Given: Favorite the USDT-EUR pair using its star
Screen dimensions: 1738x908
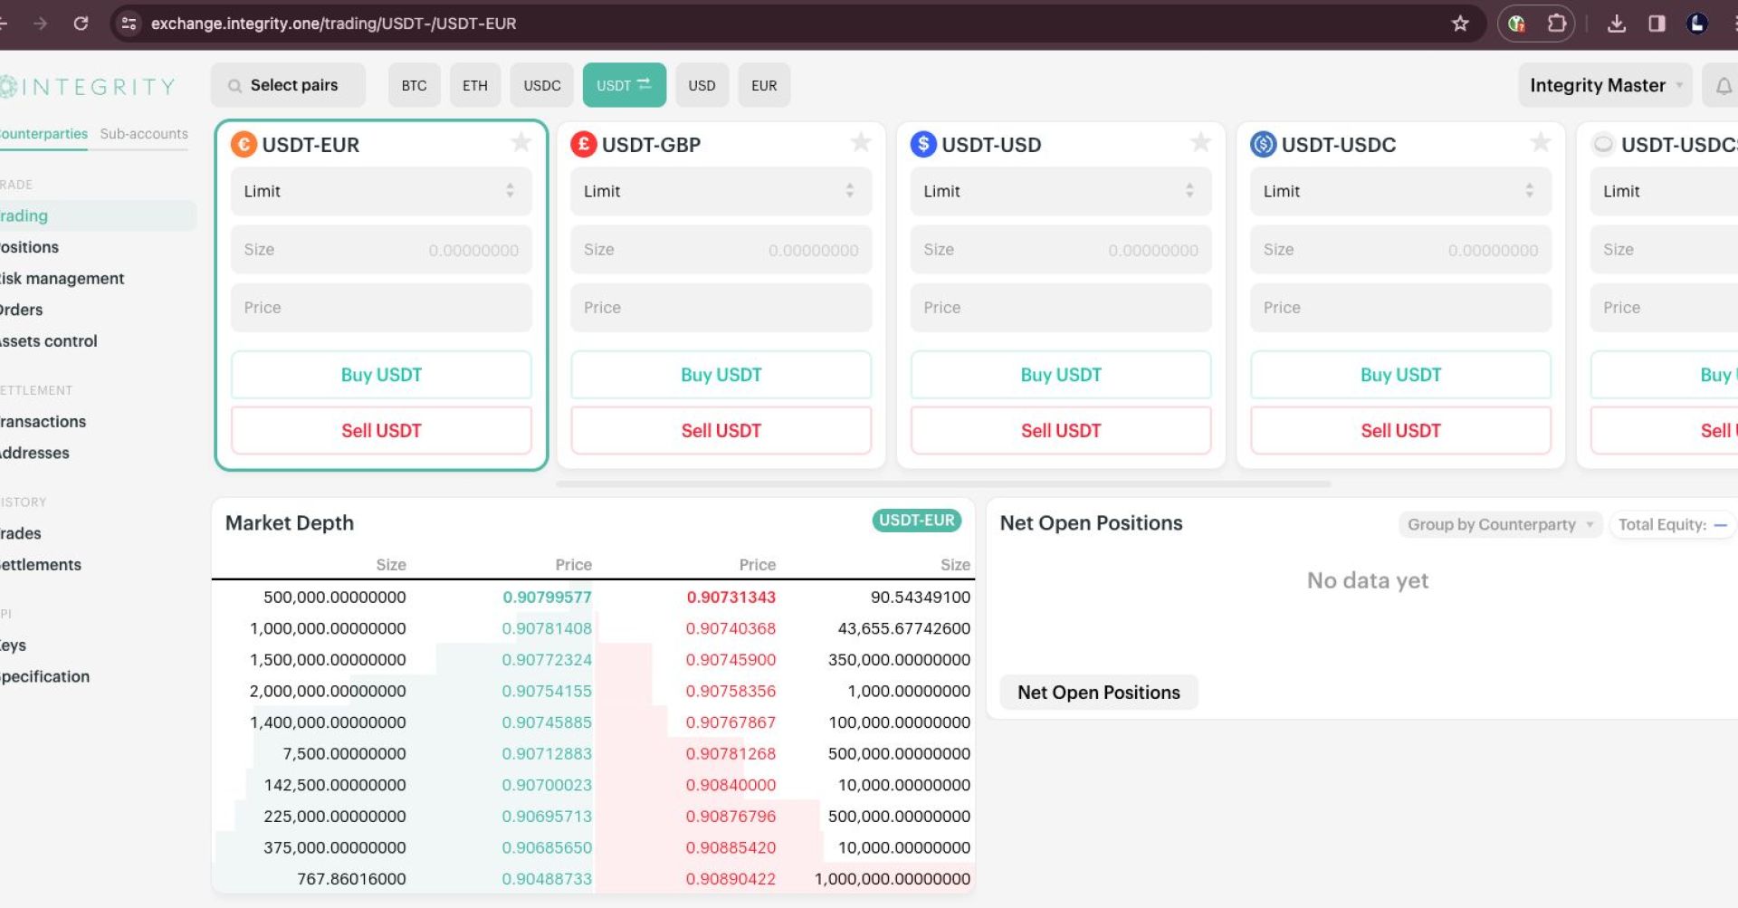Looking at the screenshot, I should (x=521, y=142).
